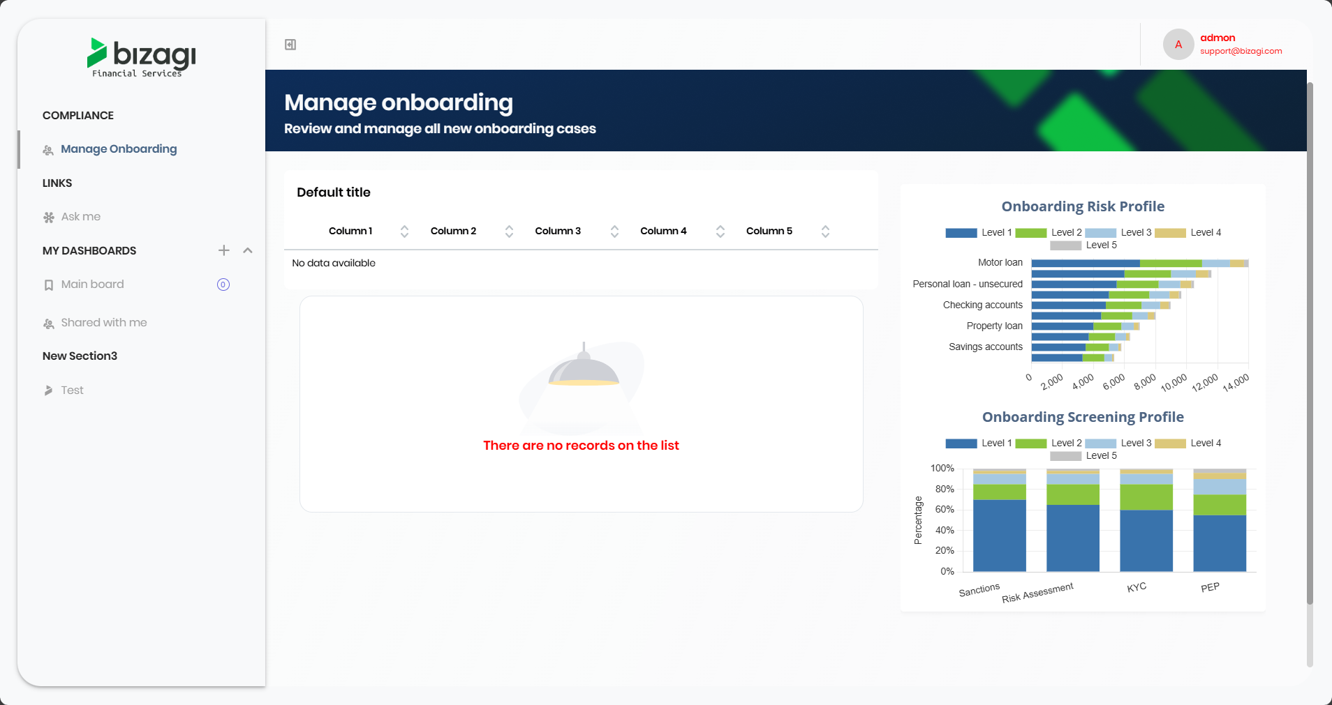Collapse the My Dashboards section
Image resolution: width=1332 pixels, height=705 pixels.
[x=248, y=250]
